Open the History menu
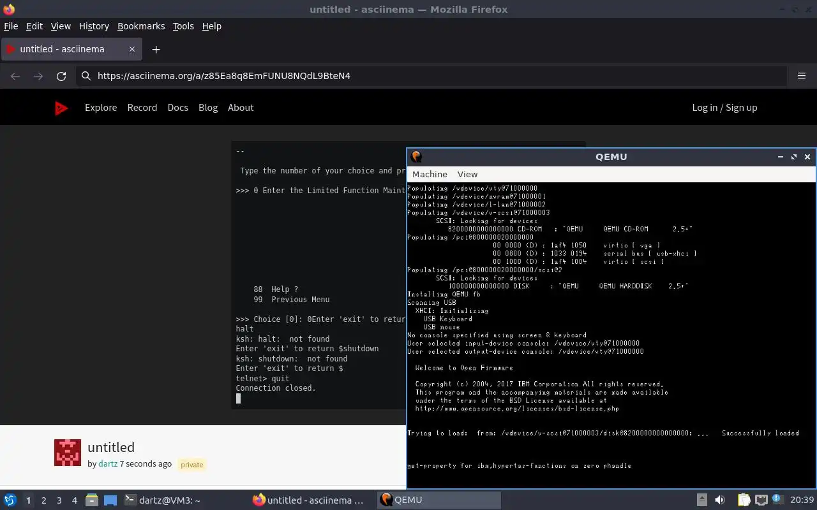Image resolution: width=817 pixels, height=510 pixels. [94, 26]
